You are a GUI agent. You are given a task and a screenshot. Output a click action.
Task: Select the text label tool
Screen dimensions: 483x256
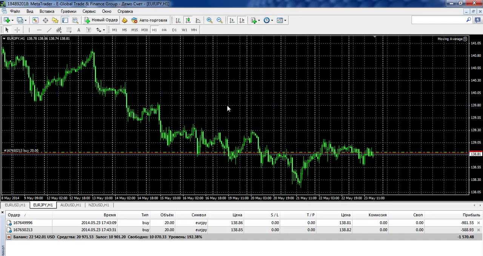88,30
